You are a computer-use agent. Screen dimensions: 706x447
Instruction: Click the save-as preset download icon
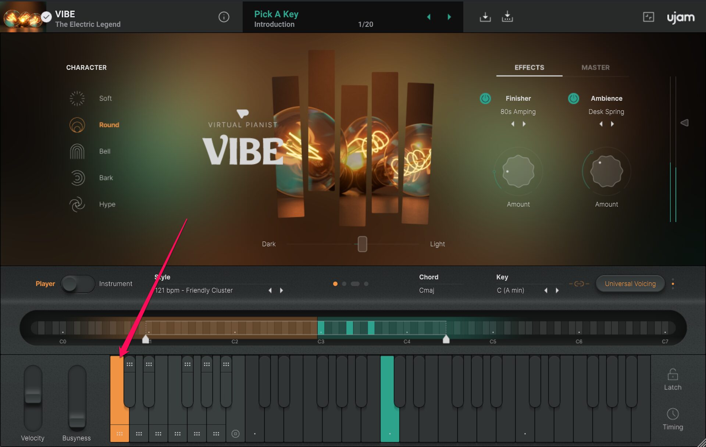[x=507, y=17]
